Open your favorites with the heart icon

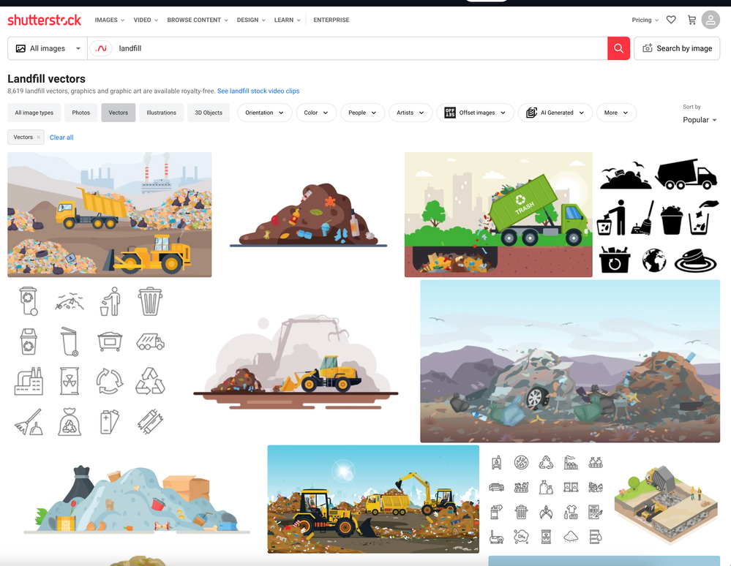[670, 20]
